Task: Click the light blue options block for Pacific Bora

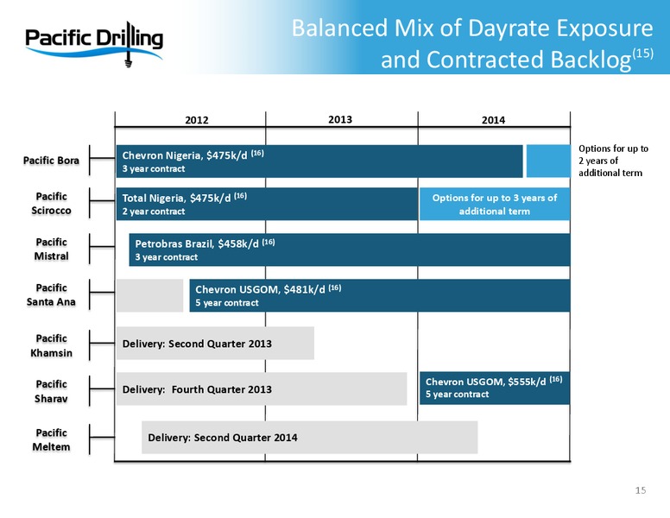Action: (x=548, y=161)
